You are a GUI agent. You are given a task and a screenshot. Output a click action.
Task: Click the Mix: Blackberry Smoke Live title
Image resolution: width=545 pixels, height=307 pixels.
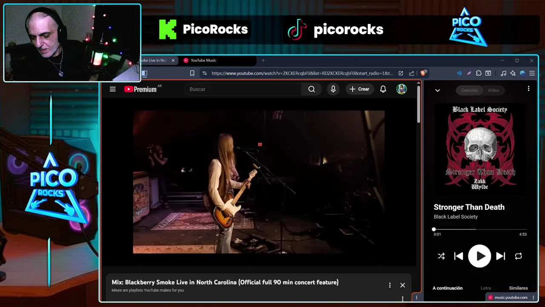coord(225,282)
